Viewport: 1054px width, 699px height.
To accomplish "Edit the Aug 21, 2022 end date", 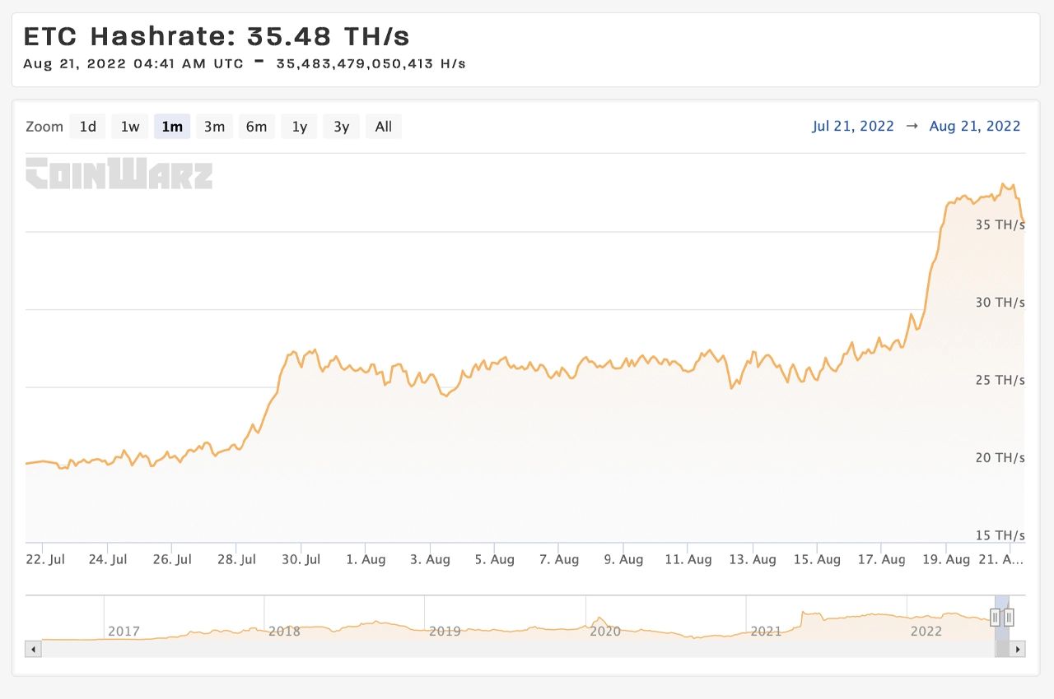I will pyautogui.click(x=975, y=126).
